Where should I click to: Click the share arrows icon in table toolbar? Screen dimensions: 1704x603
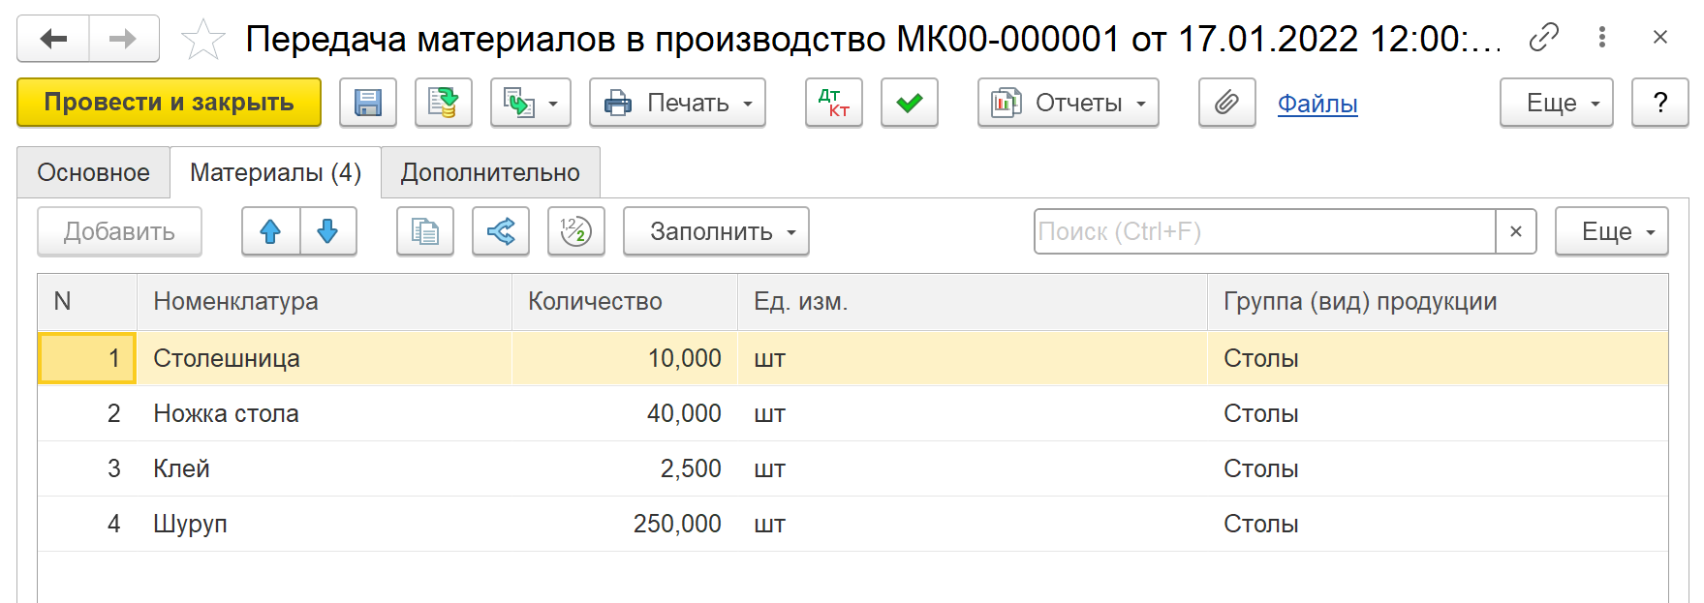pos(500,231)
